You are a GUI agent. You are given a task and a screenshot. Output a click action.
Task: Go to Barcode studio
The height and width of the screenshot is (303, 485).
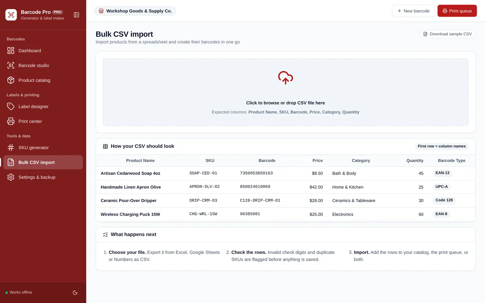pos(43,65)
